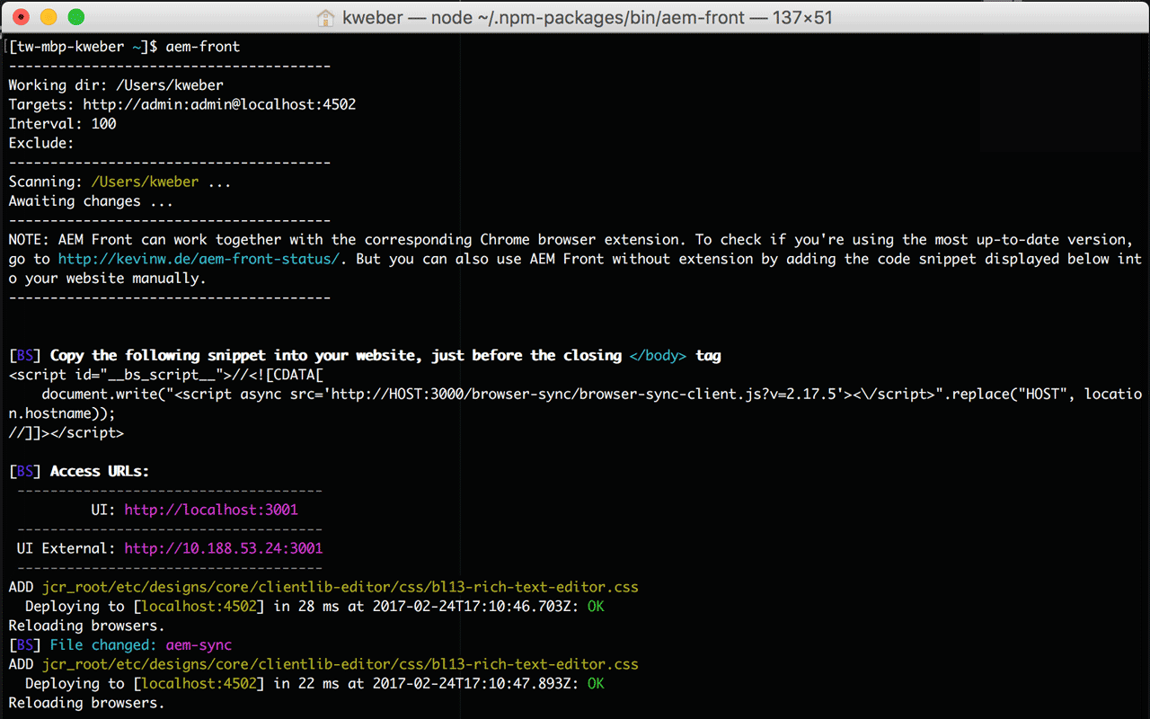
Task: Click the 17:10:47.893Z deployment timestamp line
Action: [x=314, y=683]
